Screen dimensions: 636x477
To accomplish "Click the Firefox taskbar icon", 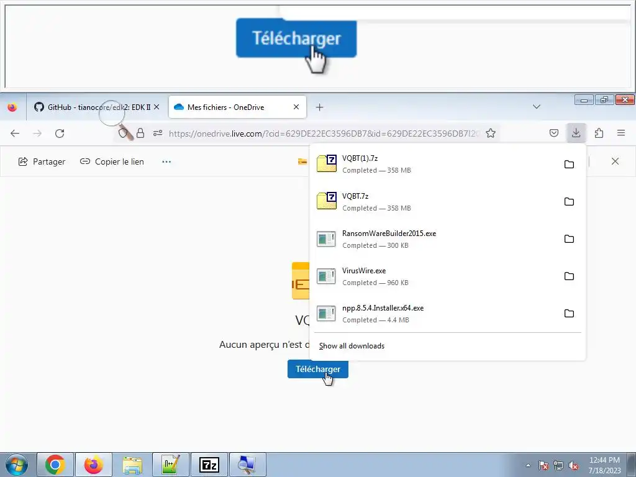I will (x=94, y=465).
